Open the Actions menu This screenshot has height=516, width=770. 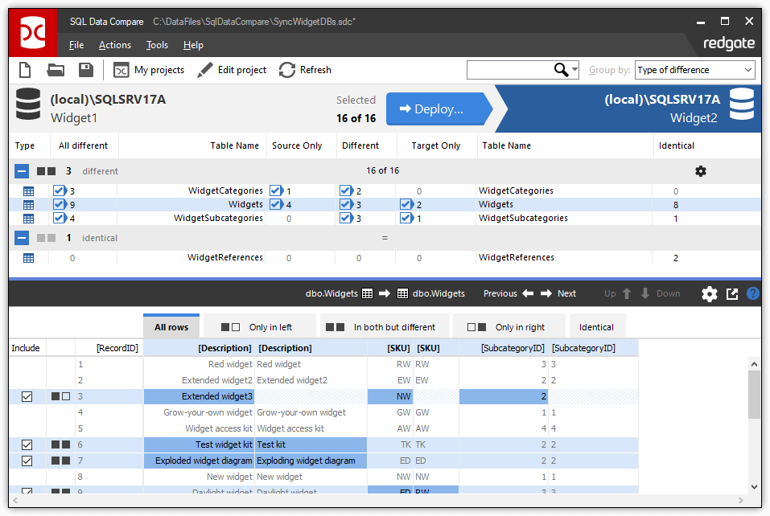tap(114, 45)
